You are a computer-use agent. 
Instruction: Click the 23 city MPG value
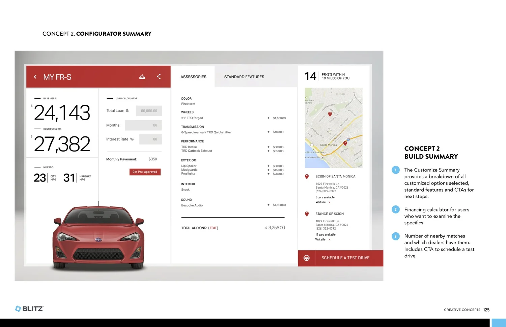pyautogui.click(x=40, y=178)
